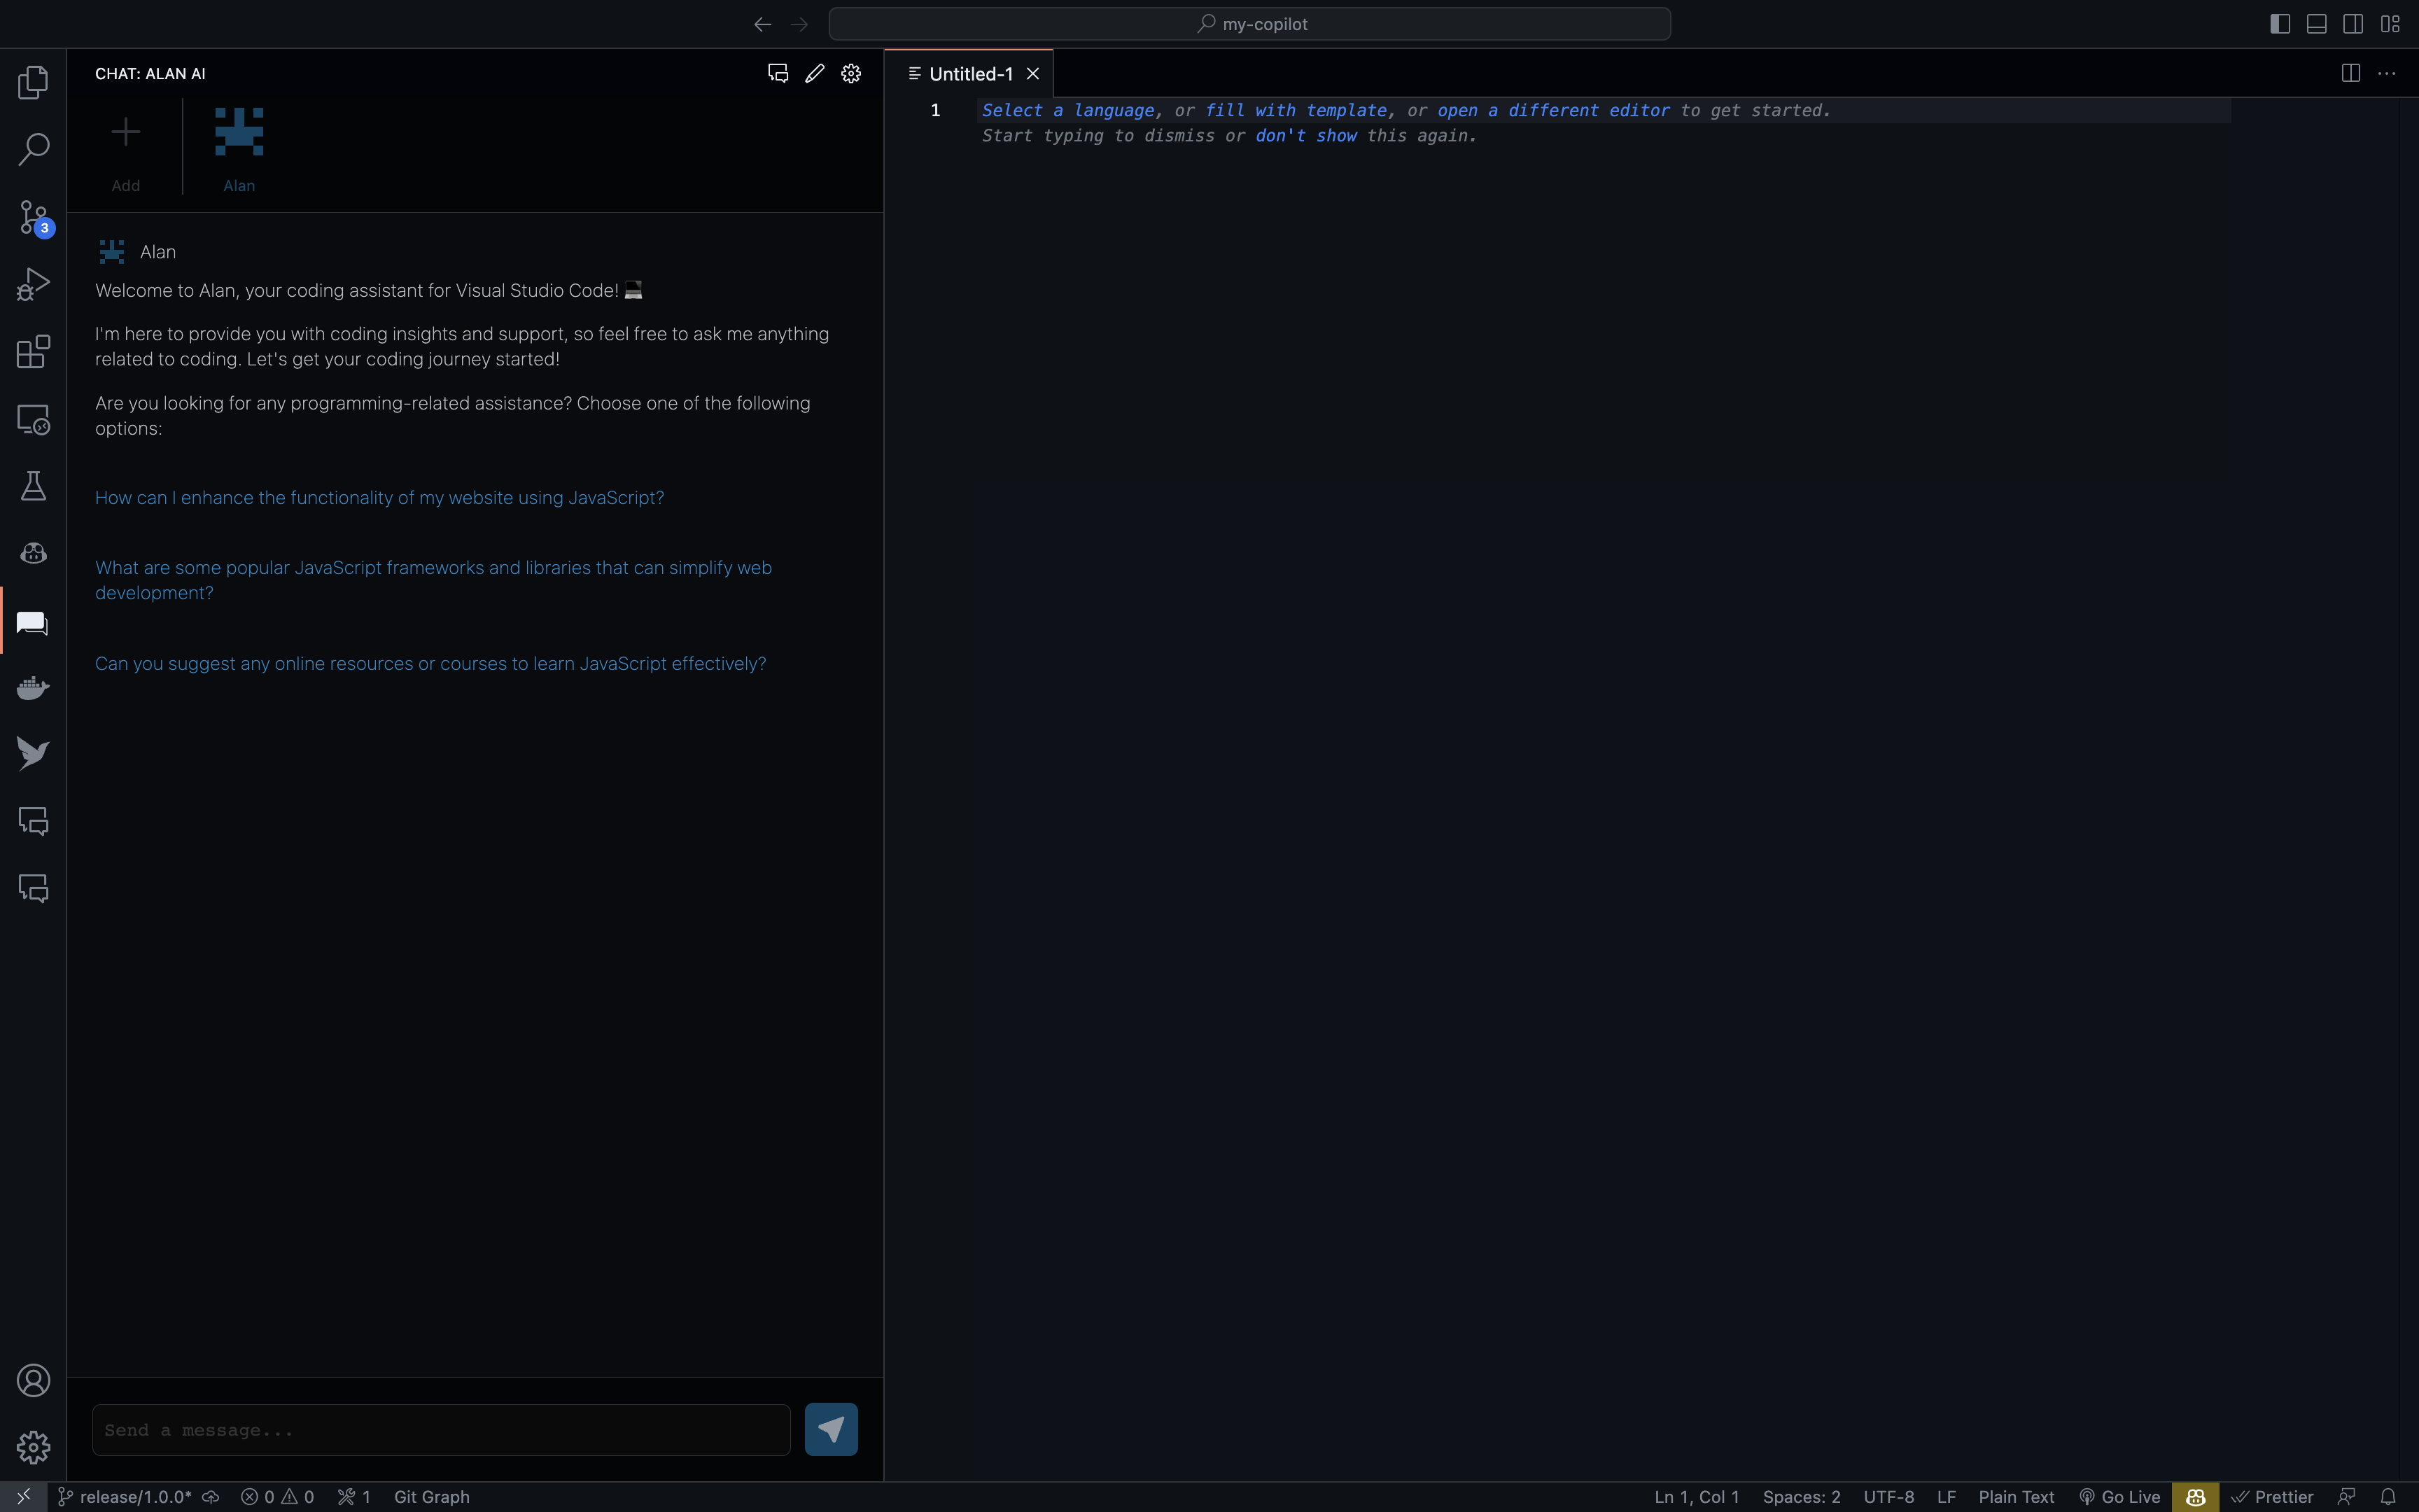2419x1512 pixels.
Task: Select the Untitled-1 editor tab
Action: click(x=969, y=74)
